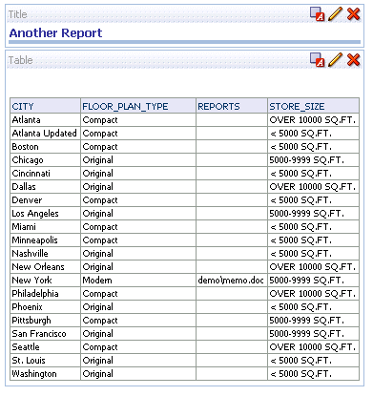The image size is (373, 396).
Task: Select the Seattle city cell
Action: click(45, 347)
